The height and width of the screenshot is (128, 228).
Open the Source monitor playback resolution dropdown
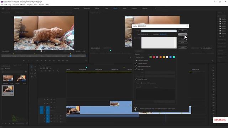[x=67, y=51]
